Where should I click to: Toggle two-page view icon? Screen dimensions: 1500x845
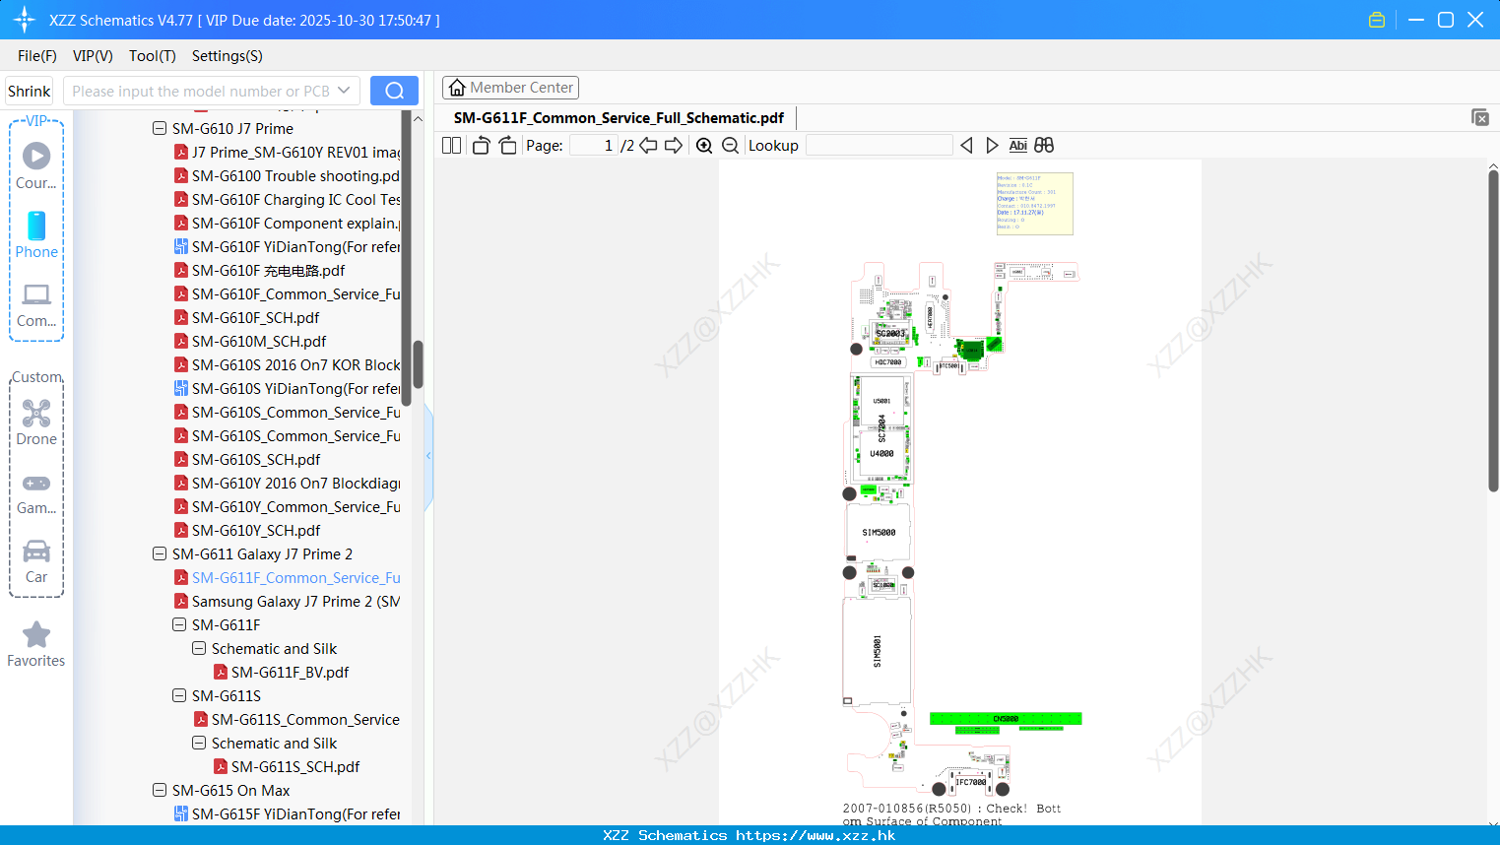pyautogui.click(x=451, y=145)
